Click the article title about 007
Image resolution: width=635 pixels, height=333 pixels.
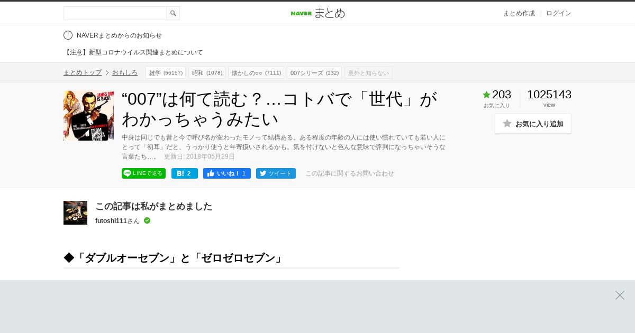click(x=279, y=109)
